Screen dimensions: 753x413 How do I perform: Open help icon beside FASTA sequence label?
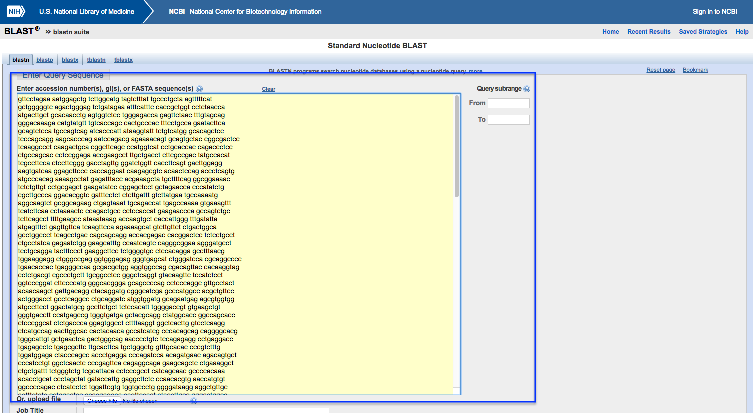pyautogui.click(x=199, y=89)
